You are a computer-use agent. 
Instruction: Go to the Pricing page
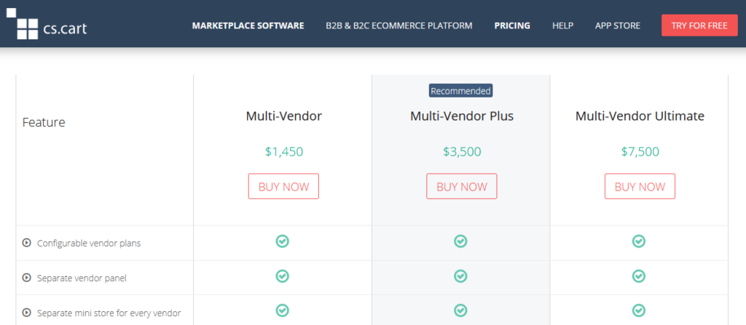(x=512, y=25)
